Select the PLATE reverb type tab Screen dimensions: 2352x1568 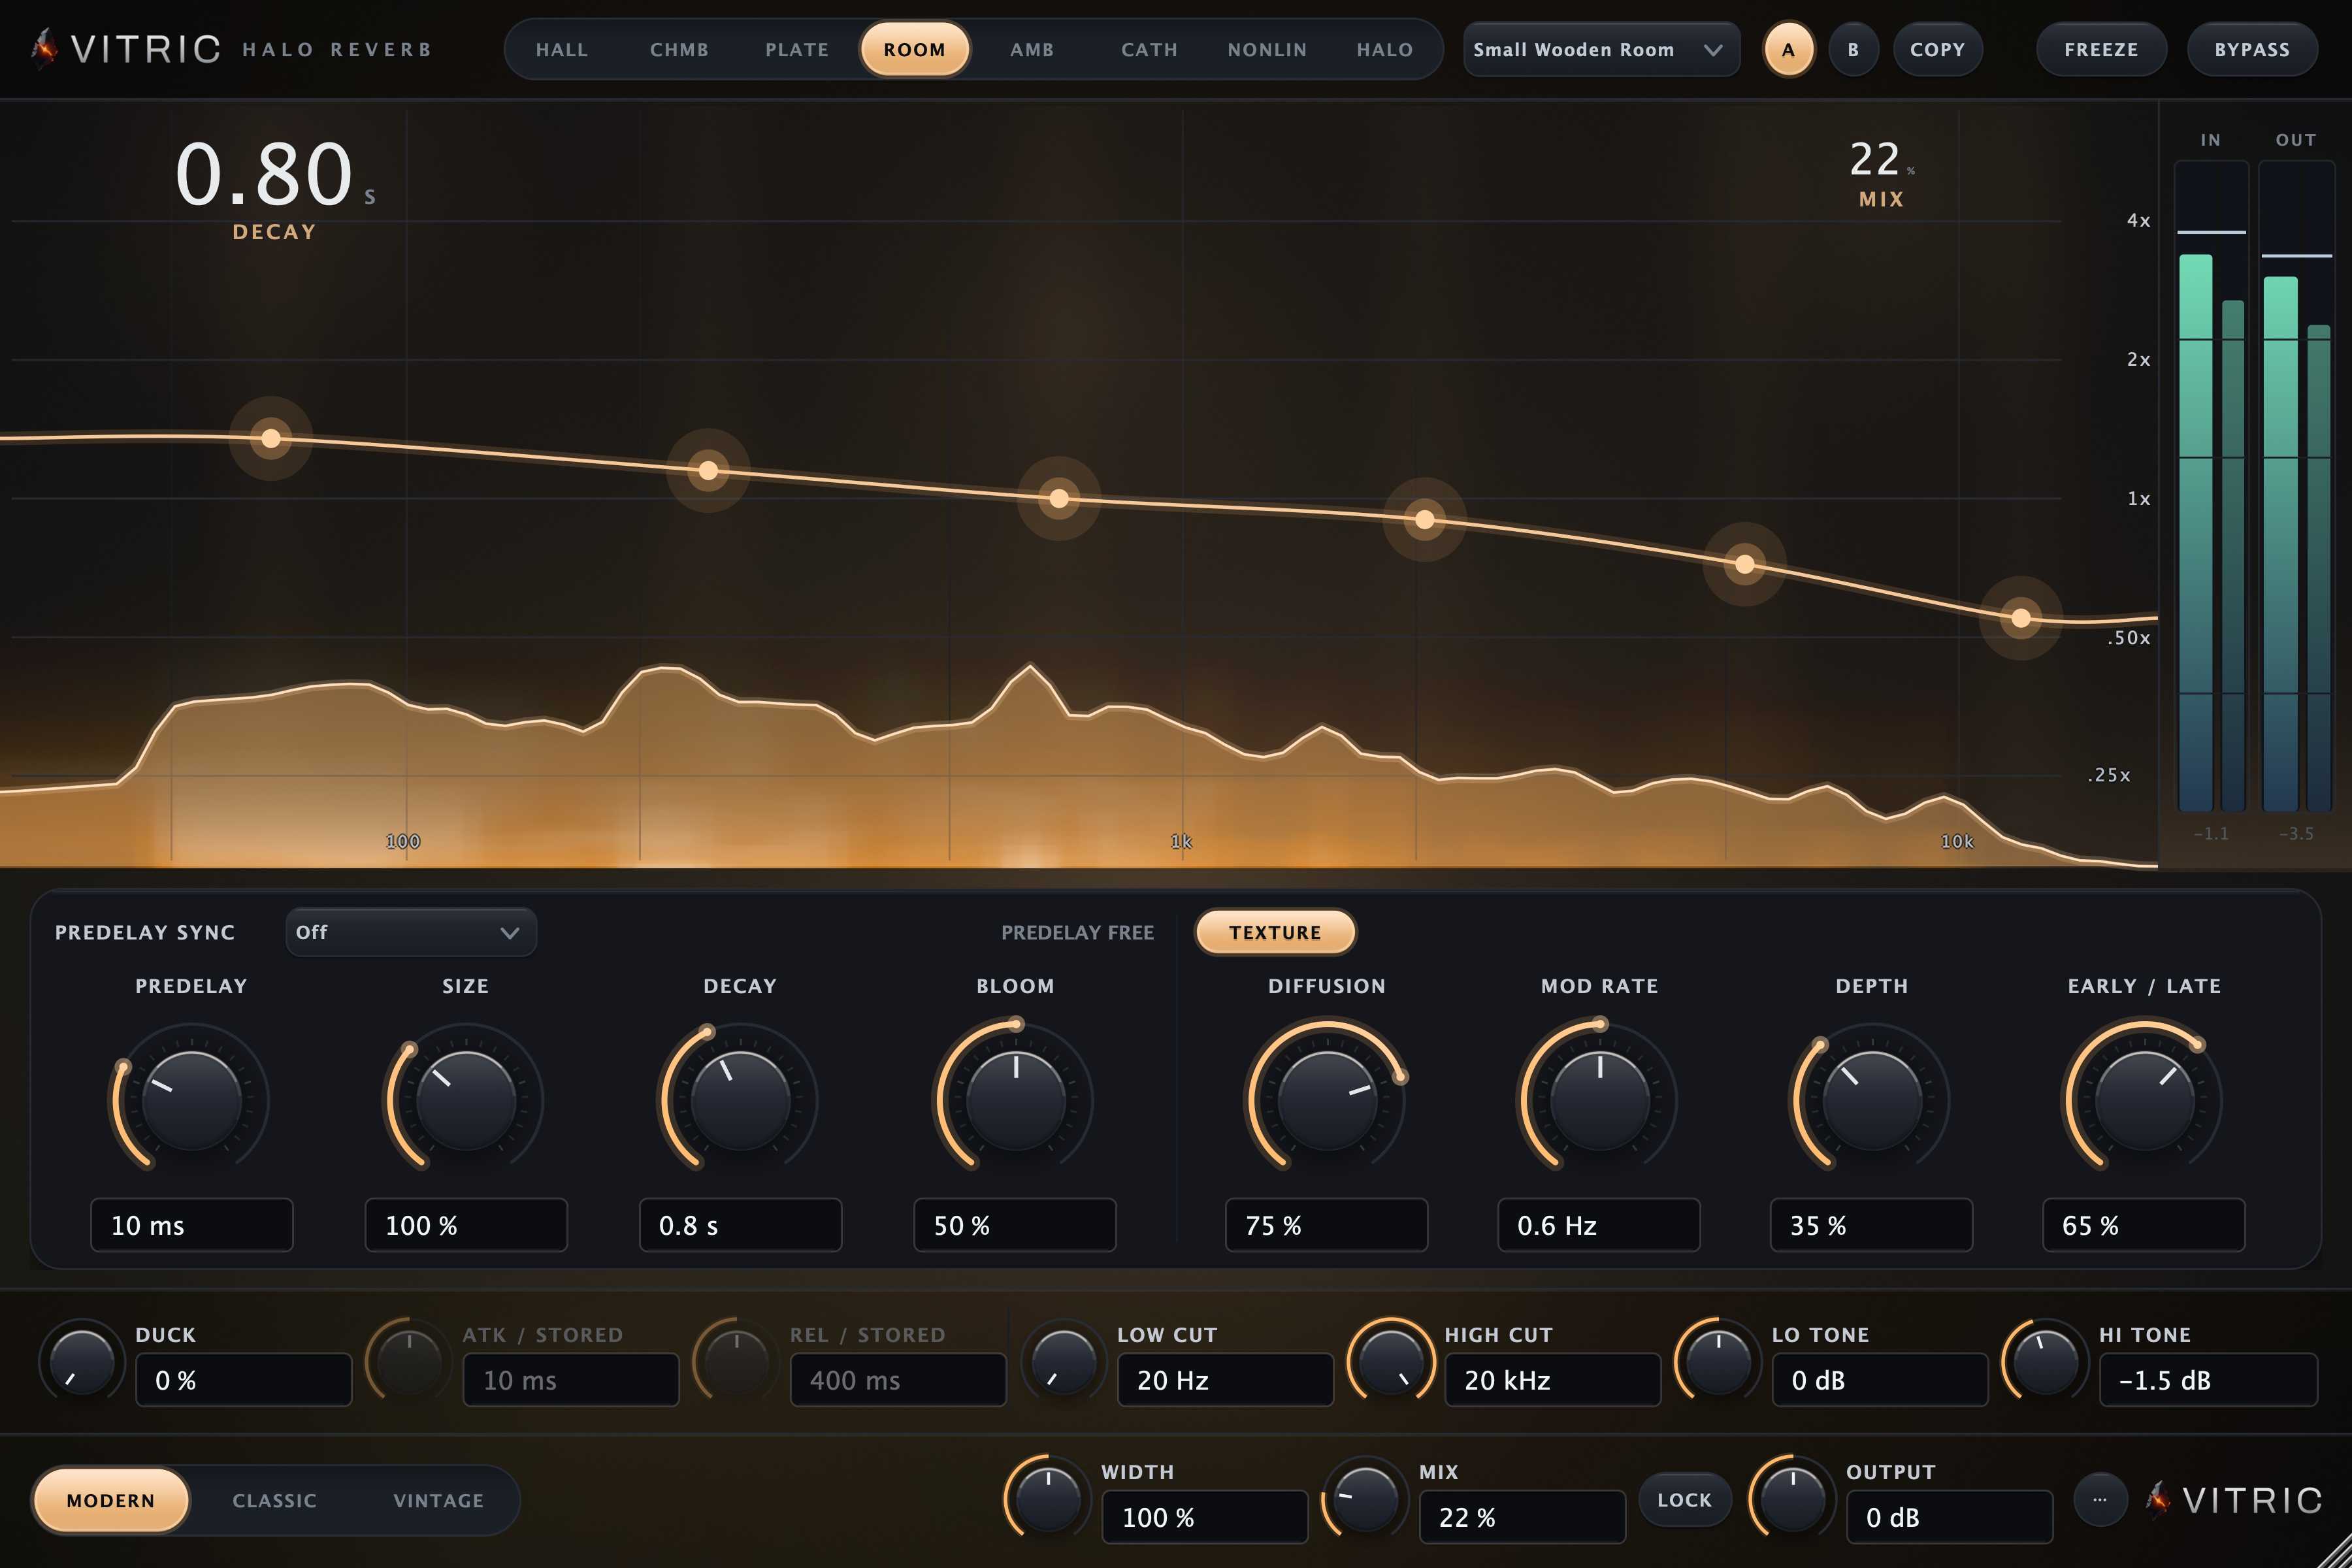click(x=797, y=49)
